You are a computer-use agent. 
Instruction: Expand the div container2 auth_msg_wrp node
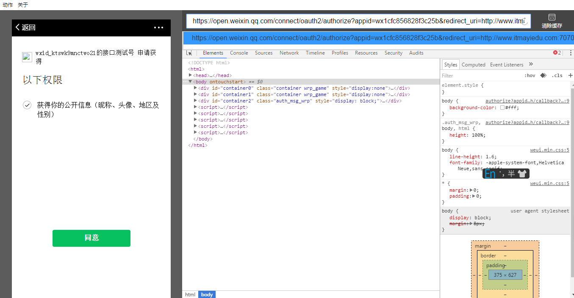pyautogui.click(x=195, y=101)
